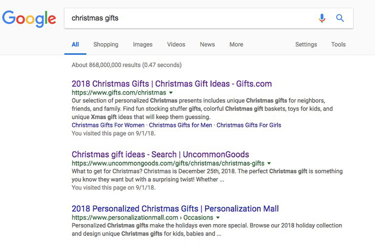Image resolution: width=375 pixels, height=243 pixels.
Task: Expand the uncommongoods.com URL dropdown arrow
Action: tap(269, 163)
